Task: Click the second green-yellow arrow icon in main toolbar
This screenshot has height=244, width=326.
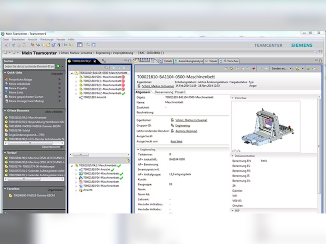Action: (x=71, y=45)
